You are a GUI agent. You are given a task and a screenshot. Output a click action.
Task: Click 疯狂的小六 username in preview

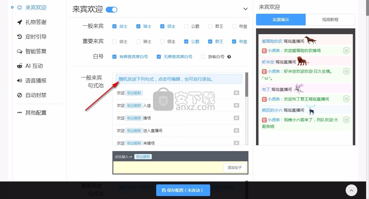tap(272, 110)
